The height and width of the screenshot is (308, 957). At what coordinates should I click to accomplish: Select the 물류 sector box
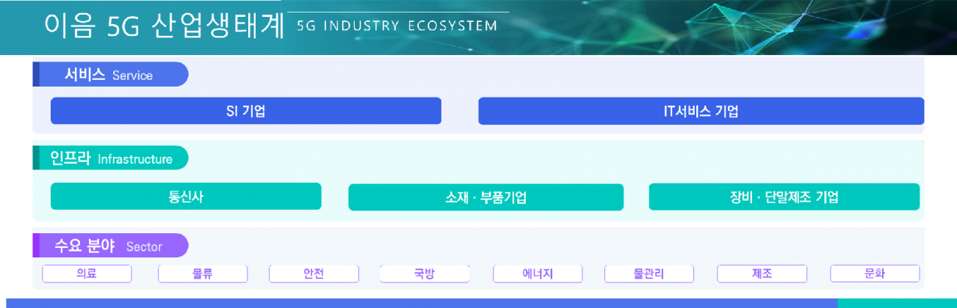pos(203,274)
